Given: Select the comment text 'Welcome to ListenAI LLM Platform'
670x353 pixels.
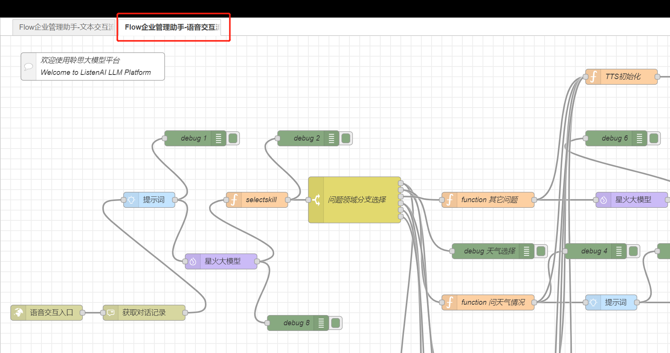Looking at the screenshot, I should (x=96, y=72).
